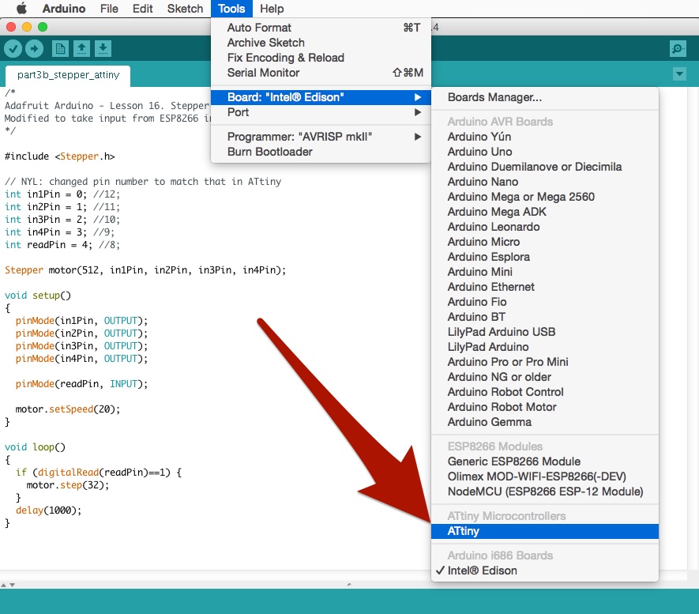The width and height of the screenshot is (699, 614).
Task: Select Arduino BT board
Action: tap(545, 317)
